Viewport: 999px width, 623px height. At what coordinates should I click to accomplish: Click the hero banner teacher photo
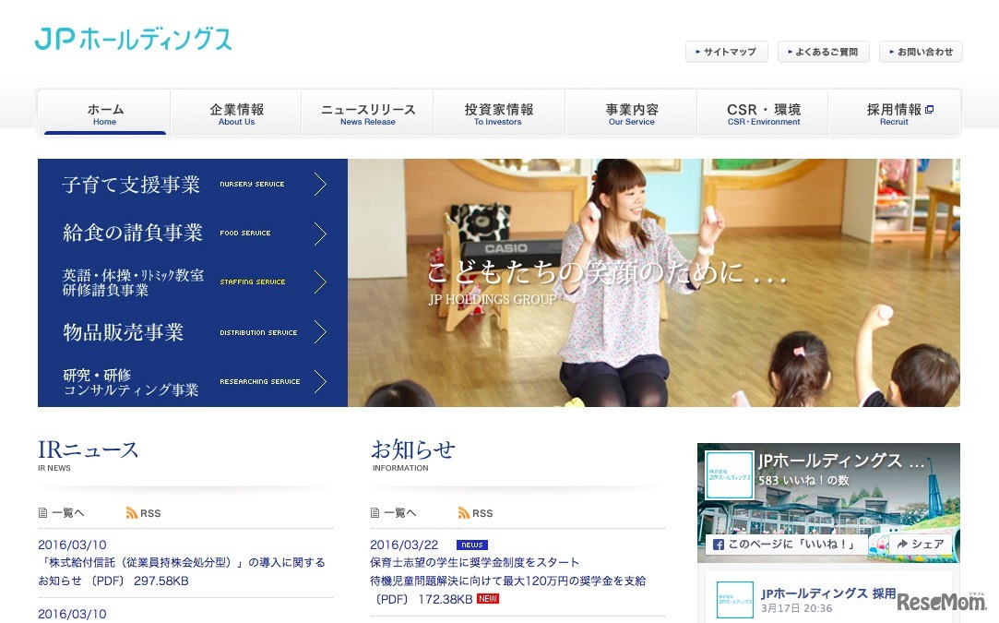tap(654, 282)
